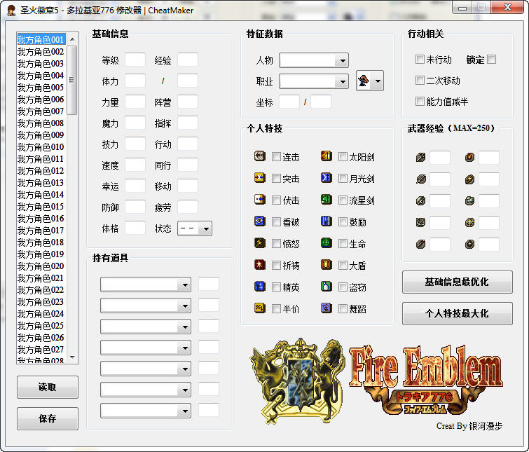This screenshot has height=452, width=529.
Task: Click the 等级 level input field
Action: click(x=135, y=60)
